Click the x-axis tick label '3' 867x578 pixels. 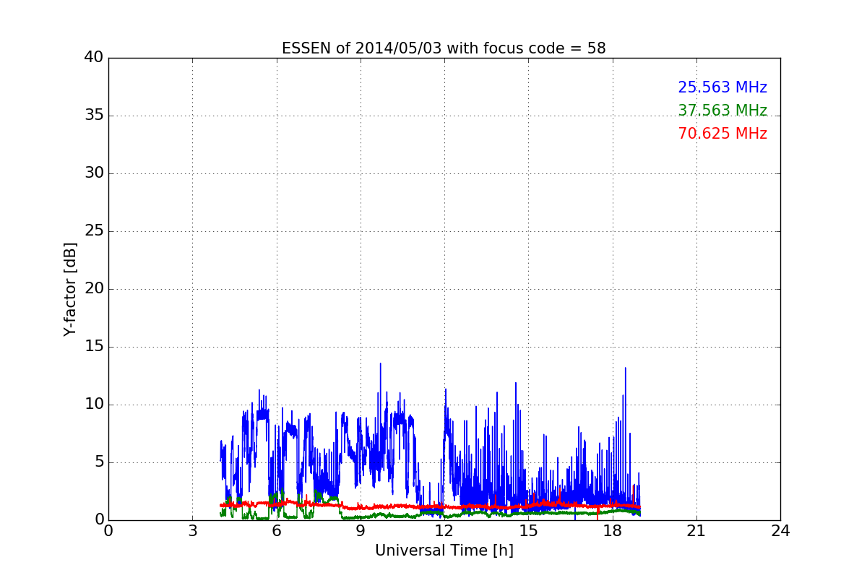coord(192,531)
